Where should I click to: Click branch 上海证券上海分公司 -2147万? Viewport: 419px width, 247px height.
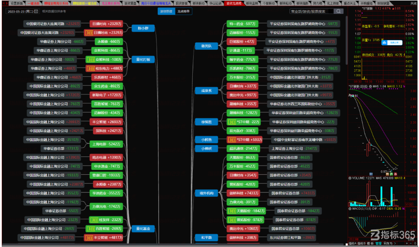tap(294, 149)
